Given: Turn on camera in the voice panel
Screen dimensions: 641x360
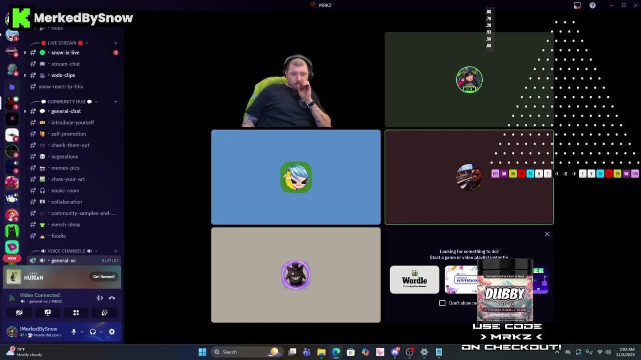Looking at the screenshot, I should coord(19,312).
